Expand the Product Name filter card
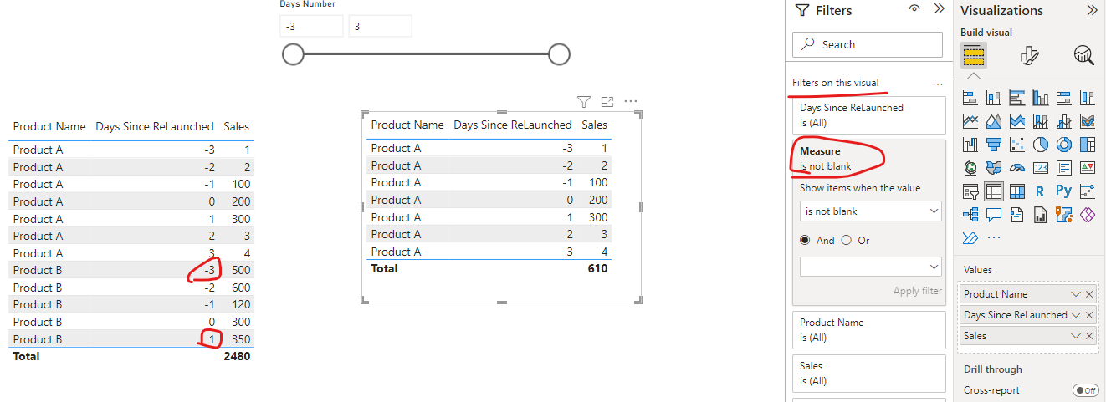 (868, 329)
